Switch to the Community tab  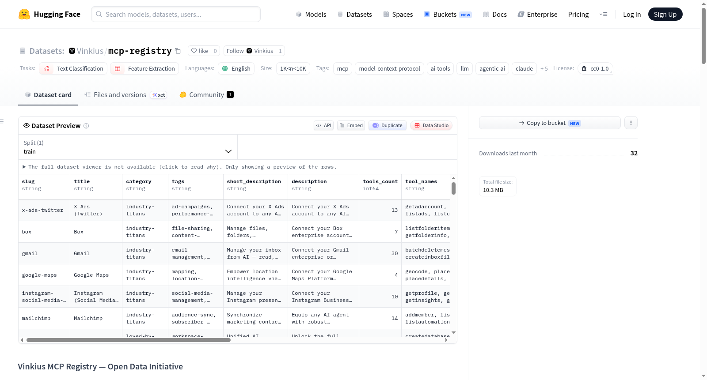[x=206, y=94]
